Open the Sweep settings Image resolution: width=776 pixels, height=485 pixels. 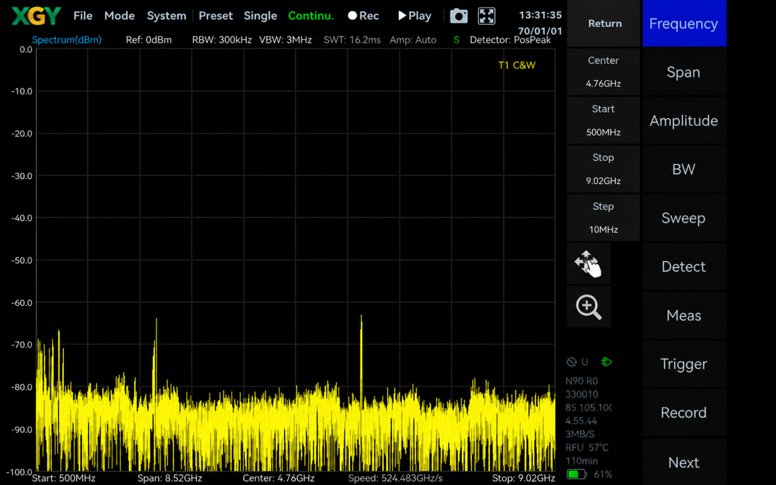point(684,218)
